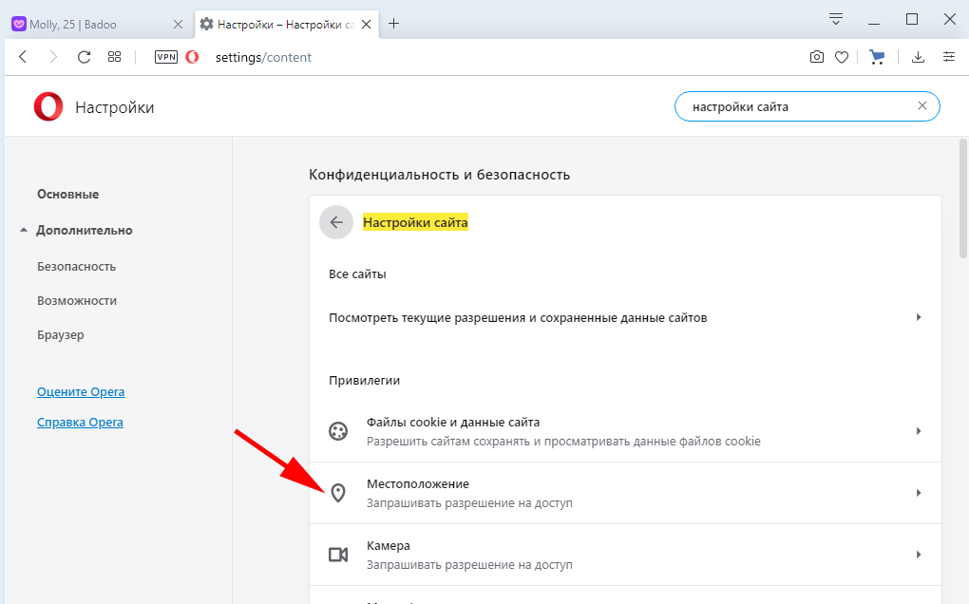Open the downloads icon in toolbar
This screenshot has width=969, height=604.
tap(918, 57)
